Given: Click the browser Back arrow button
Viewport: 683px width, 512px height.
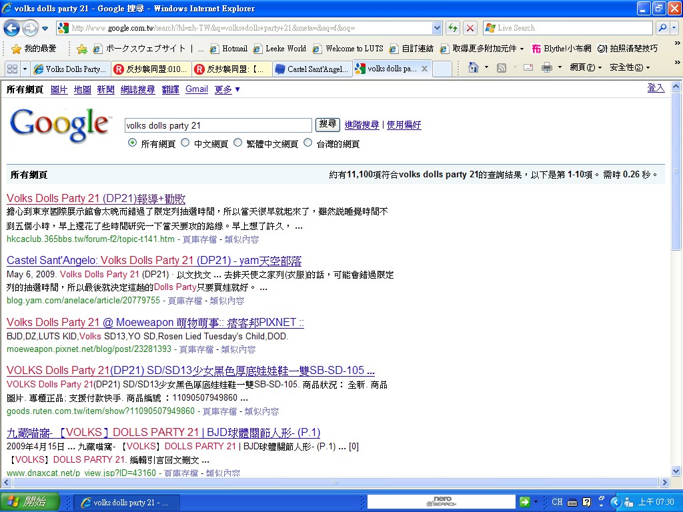Looking at the screenshot, I should point(12,29).
